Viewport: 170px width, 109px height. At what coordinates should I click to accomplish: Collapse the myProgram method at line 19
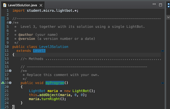(x=10, y=83)
